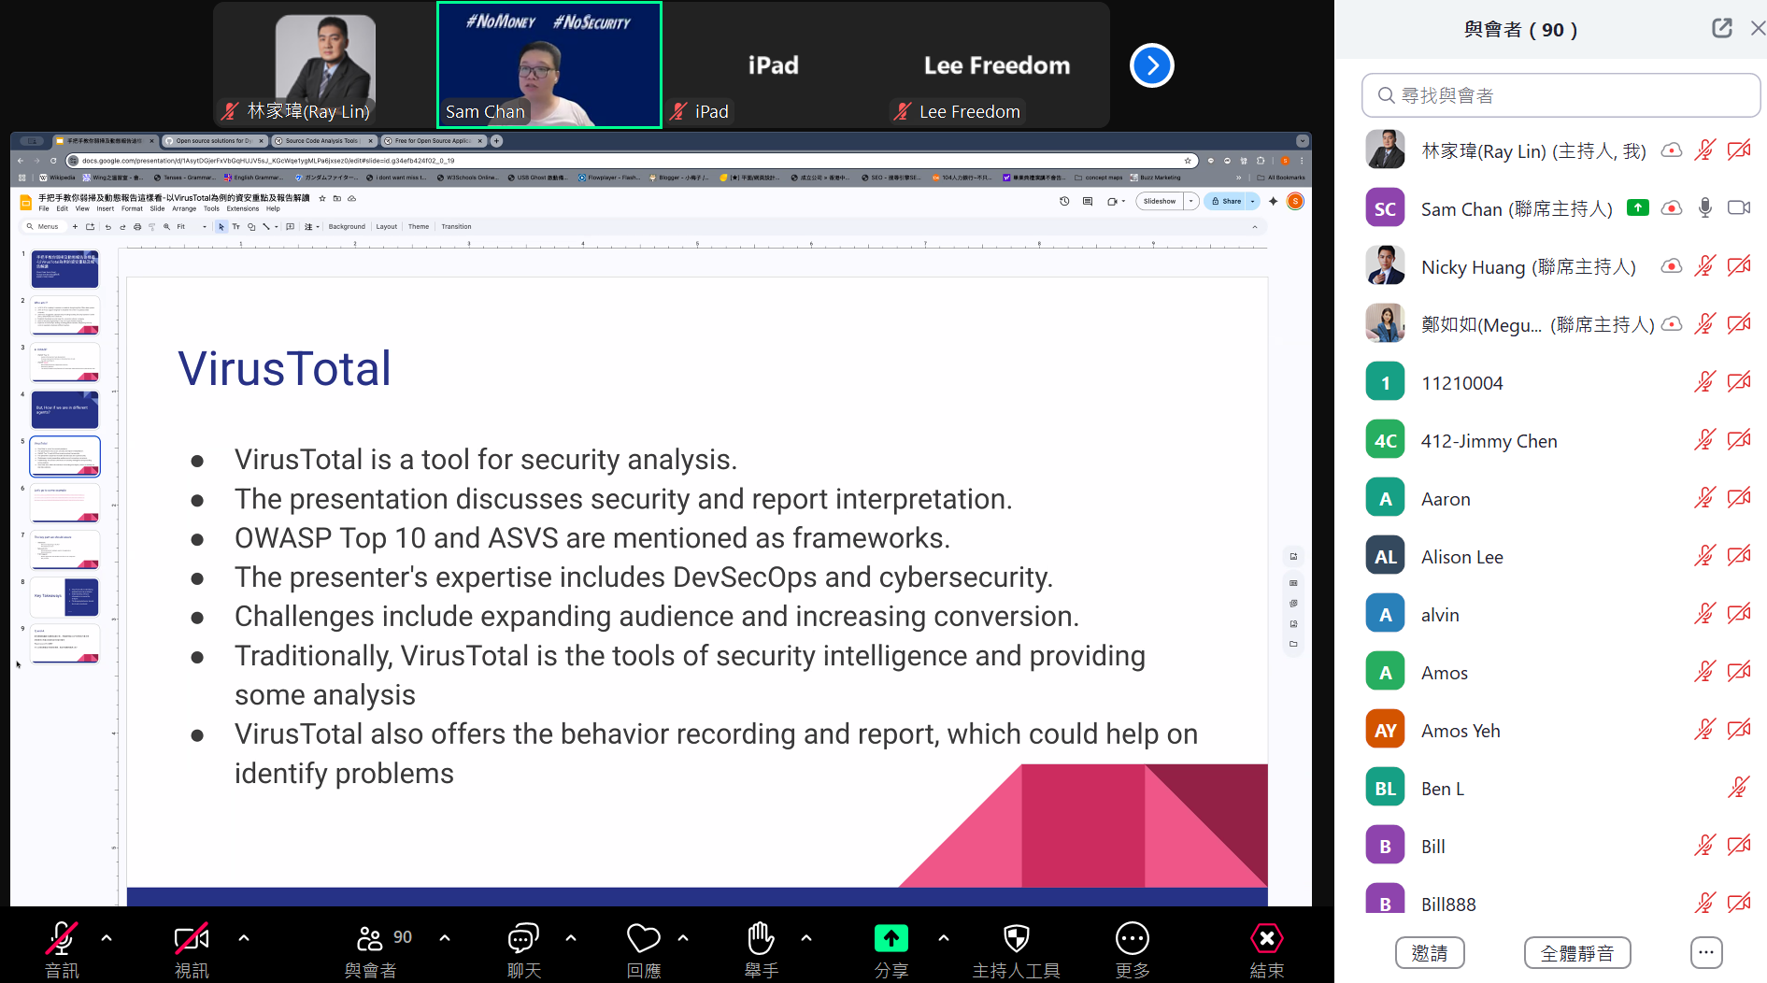Open participants (與會者) list icon
The width and height of the screenshot is (1767, 983).
[370, 938]
